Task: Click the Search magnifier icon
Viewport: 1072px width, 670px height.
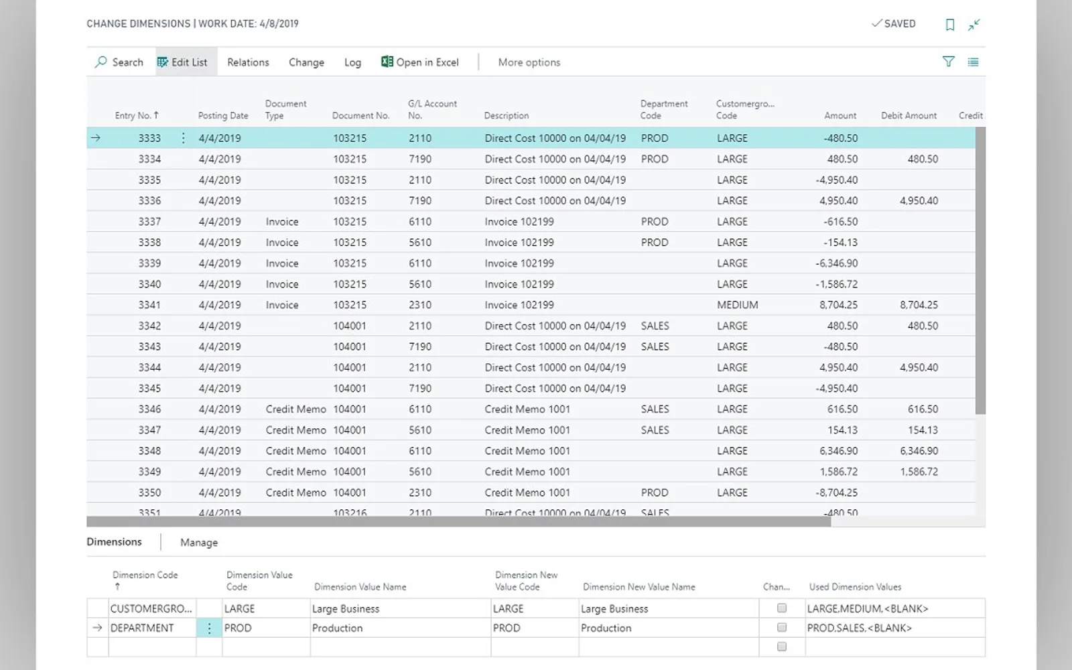Action: point(100,62)
